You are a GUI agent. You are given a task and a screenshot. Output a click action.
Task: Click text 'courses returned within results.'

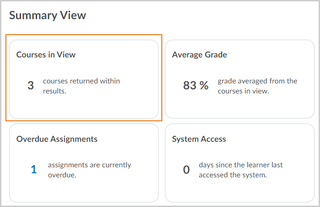click(81, 86)
